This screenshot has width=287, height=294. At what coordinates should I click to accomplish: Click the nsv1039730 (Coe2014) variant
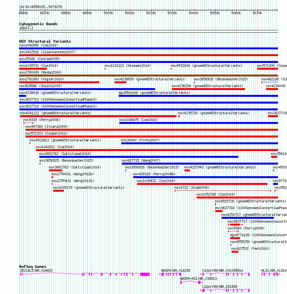tap(33, 69)
